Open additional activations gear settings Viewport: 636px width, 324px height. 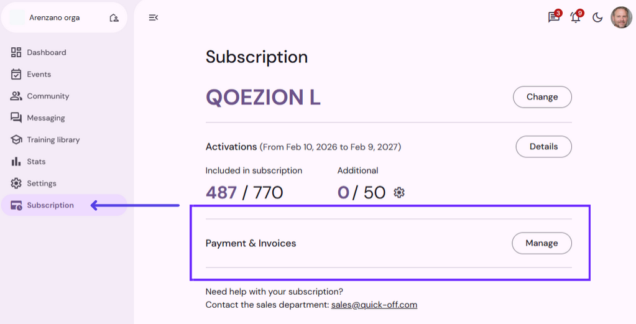(x=399, y=193)
